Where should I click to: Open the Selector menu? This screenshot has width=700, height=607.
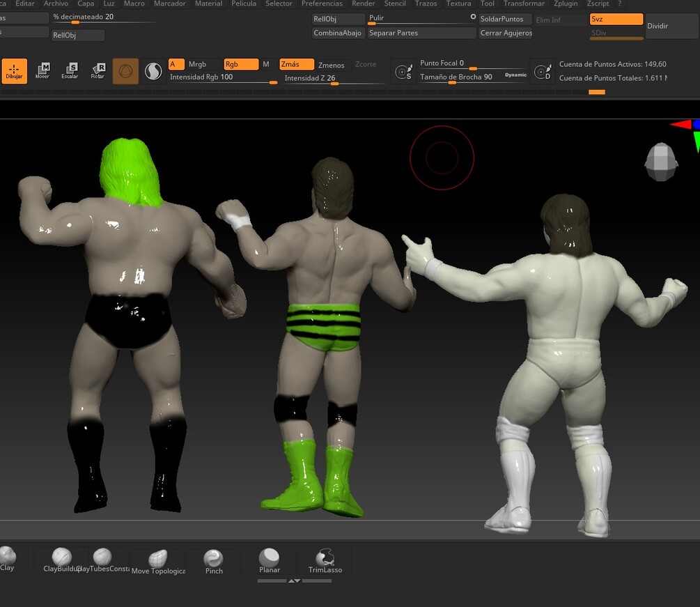pos(279,3)
